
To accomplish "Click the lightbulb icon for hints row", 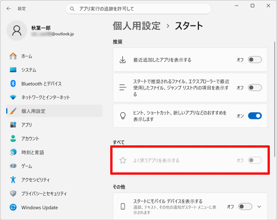I will [x=123, y=116].
